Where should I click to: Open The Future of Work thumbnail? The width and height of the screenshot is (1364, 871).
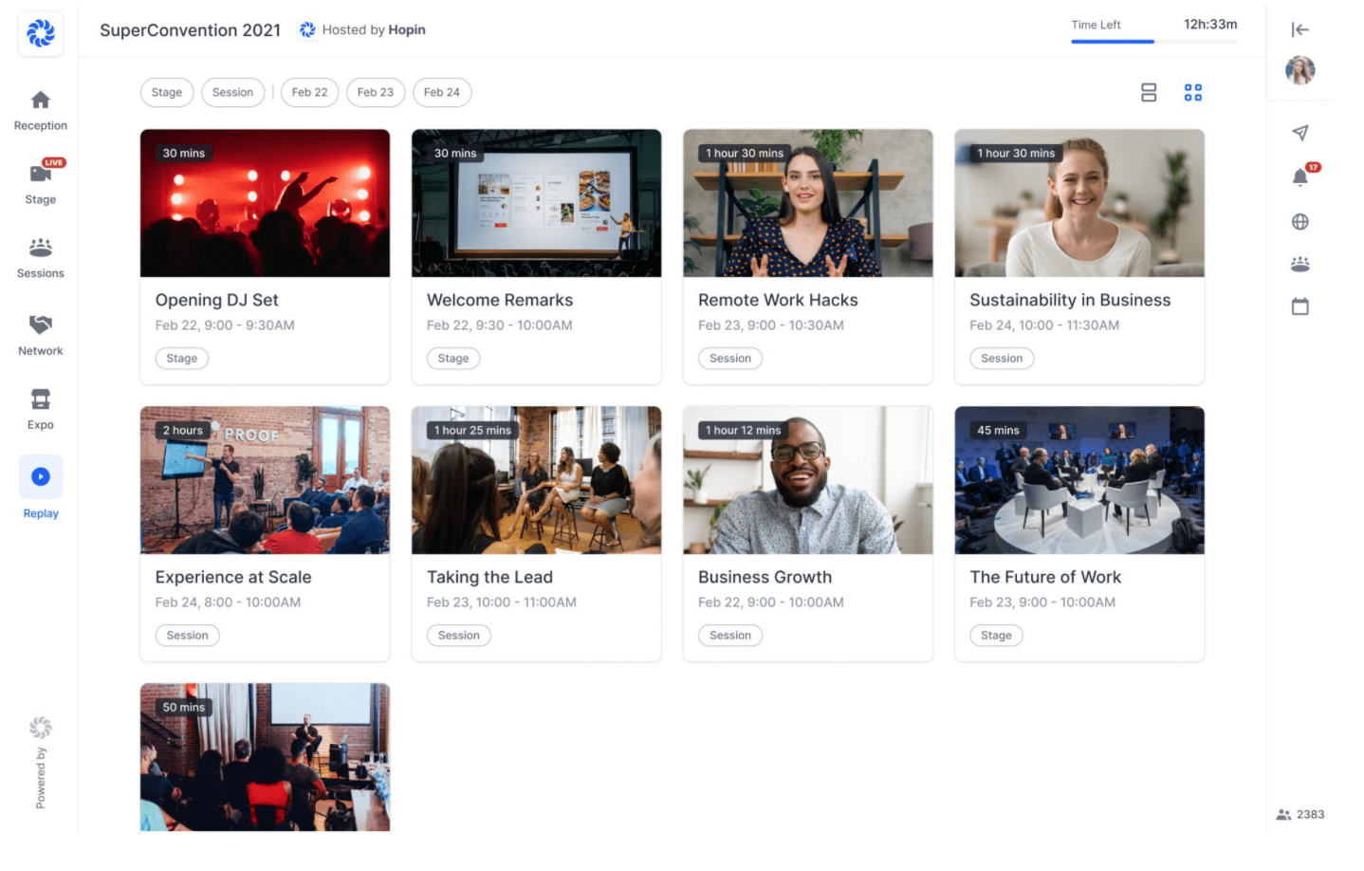pos(1079,480)
